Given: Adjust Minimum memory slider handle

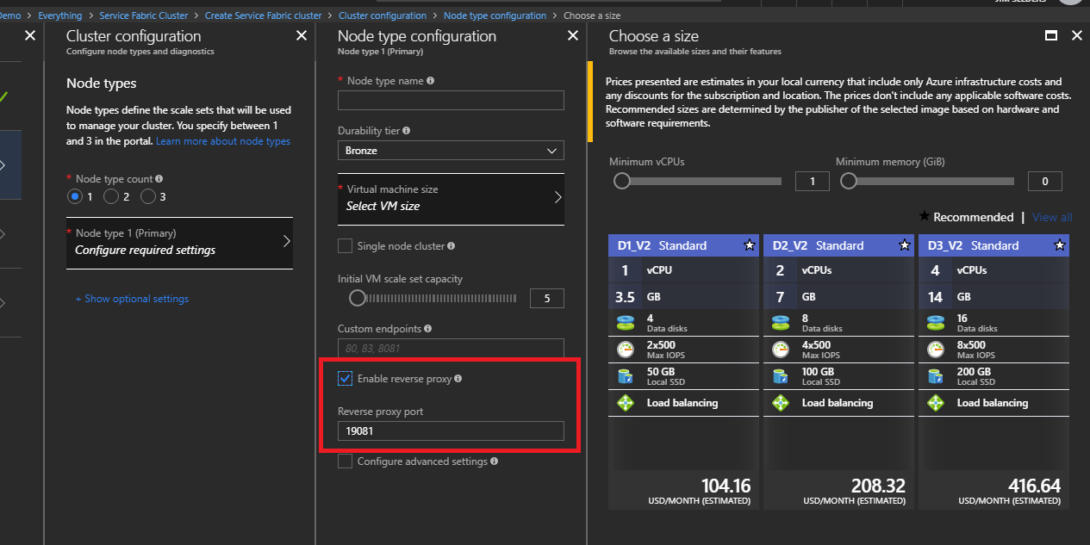Looking at the screenshot, I should coord(848,181).
